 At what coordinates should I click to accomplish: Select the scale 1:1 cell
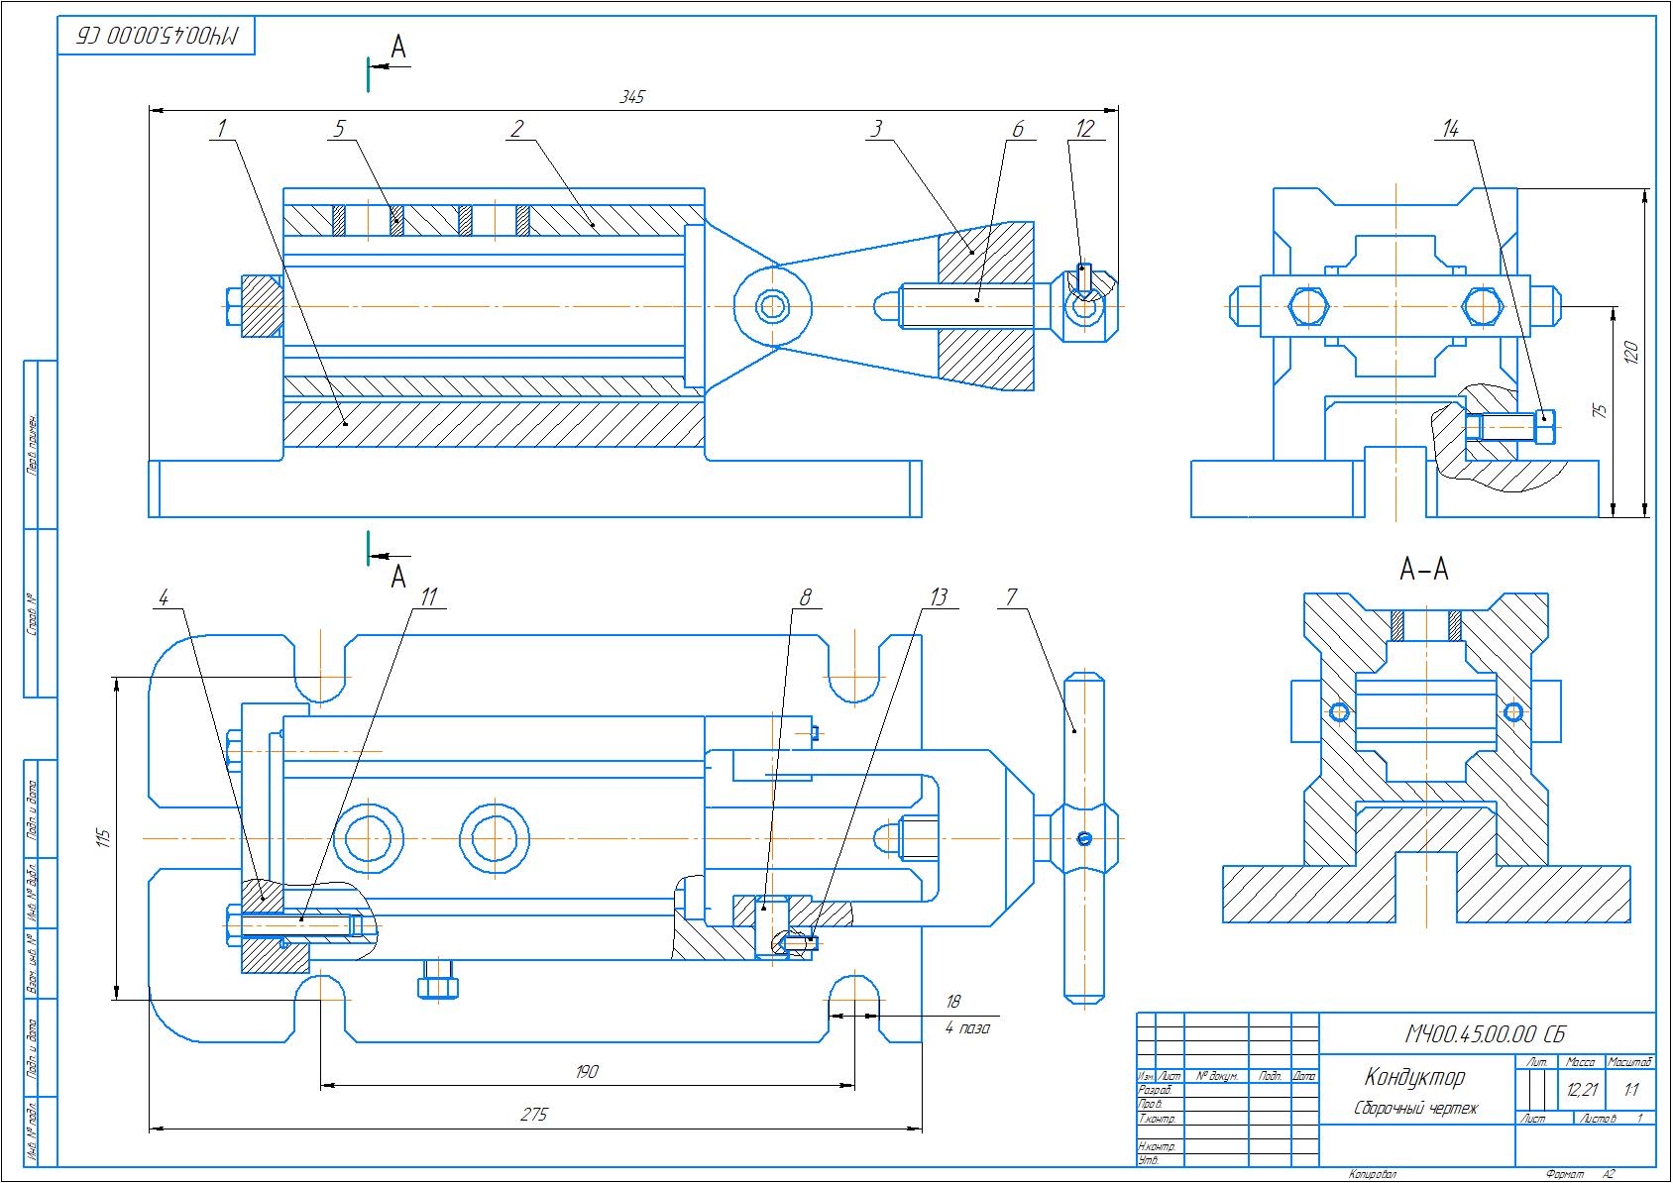[1630, 1090]
